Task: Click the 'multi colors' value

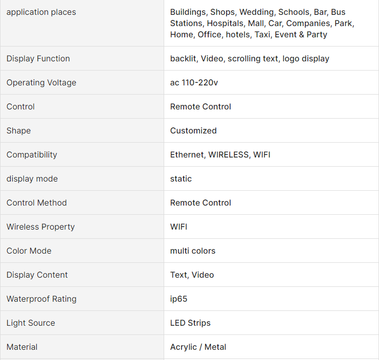Action: click(x=193, y=251)
